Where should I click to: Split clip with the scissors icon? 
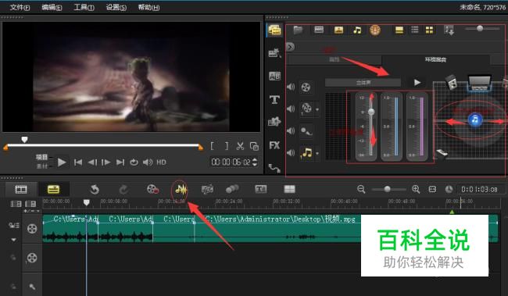pos(240,146)
